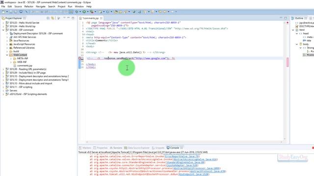Open the File menu

[x=3, y=6]
